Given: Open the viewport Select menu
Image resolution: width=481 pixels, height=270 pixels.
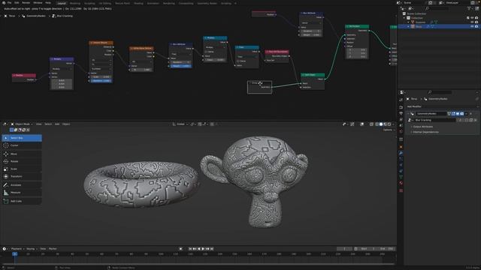Looking at the screenshot, I should (48, 124).
